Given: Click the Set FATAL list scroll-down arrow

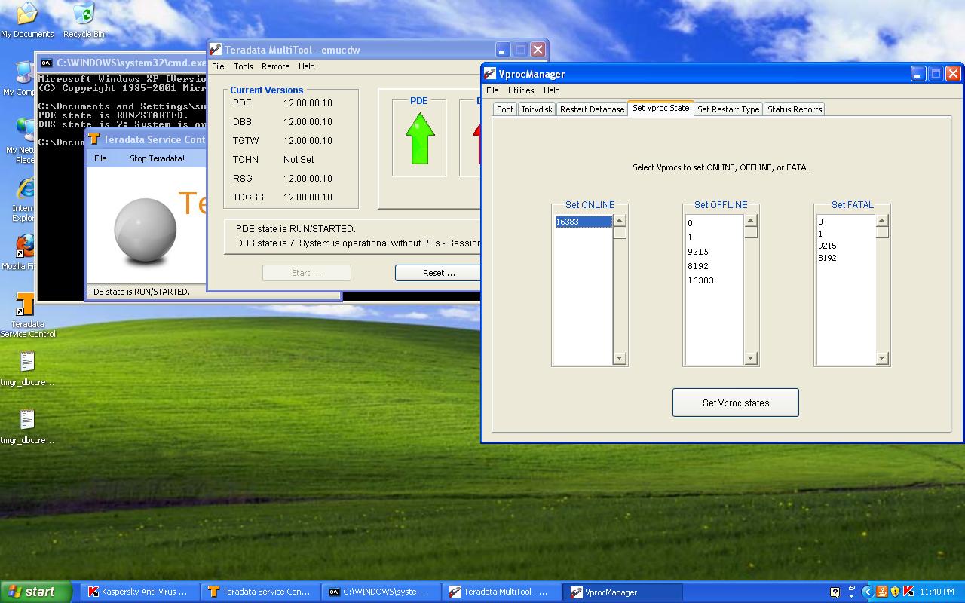Looking at the screenshot, I should (882, 358).
